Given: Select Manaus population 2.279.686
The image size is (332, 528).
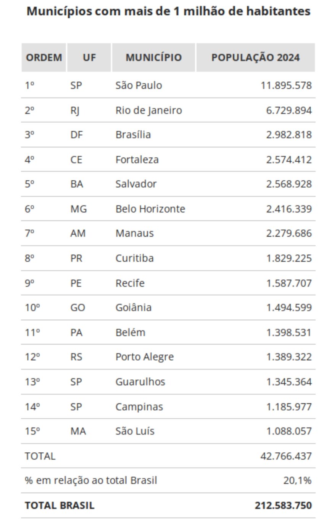Looking at the screenshot, I should coord(289,233).
